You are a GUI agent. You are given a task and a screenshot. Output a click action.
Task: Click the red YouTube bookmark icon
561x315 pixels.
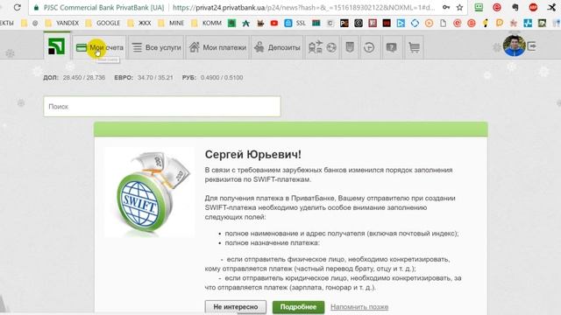click(x=274, y=24)
